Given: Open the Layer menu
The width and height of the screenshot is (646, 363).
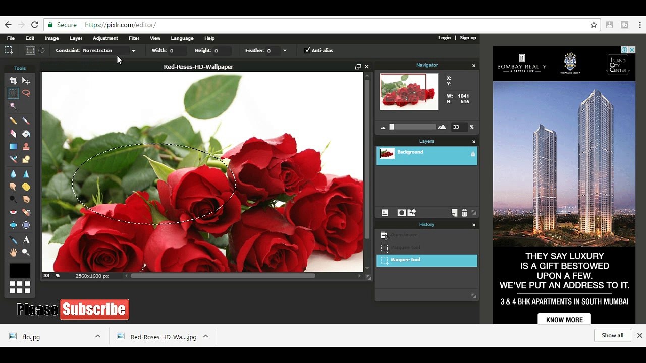Looking at the screenshot, I should pos(76,38).
